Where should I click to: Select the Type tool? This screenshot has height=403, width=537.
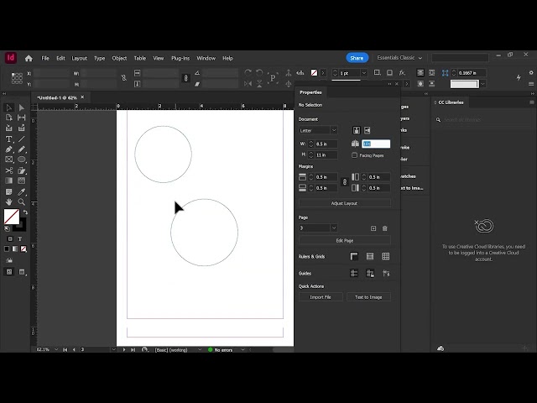[x=9, y=139]
